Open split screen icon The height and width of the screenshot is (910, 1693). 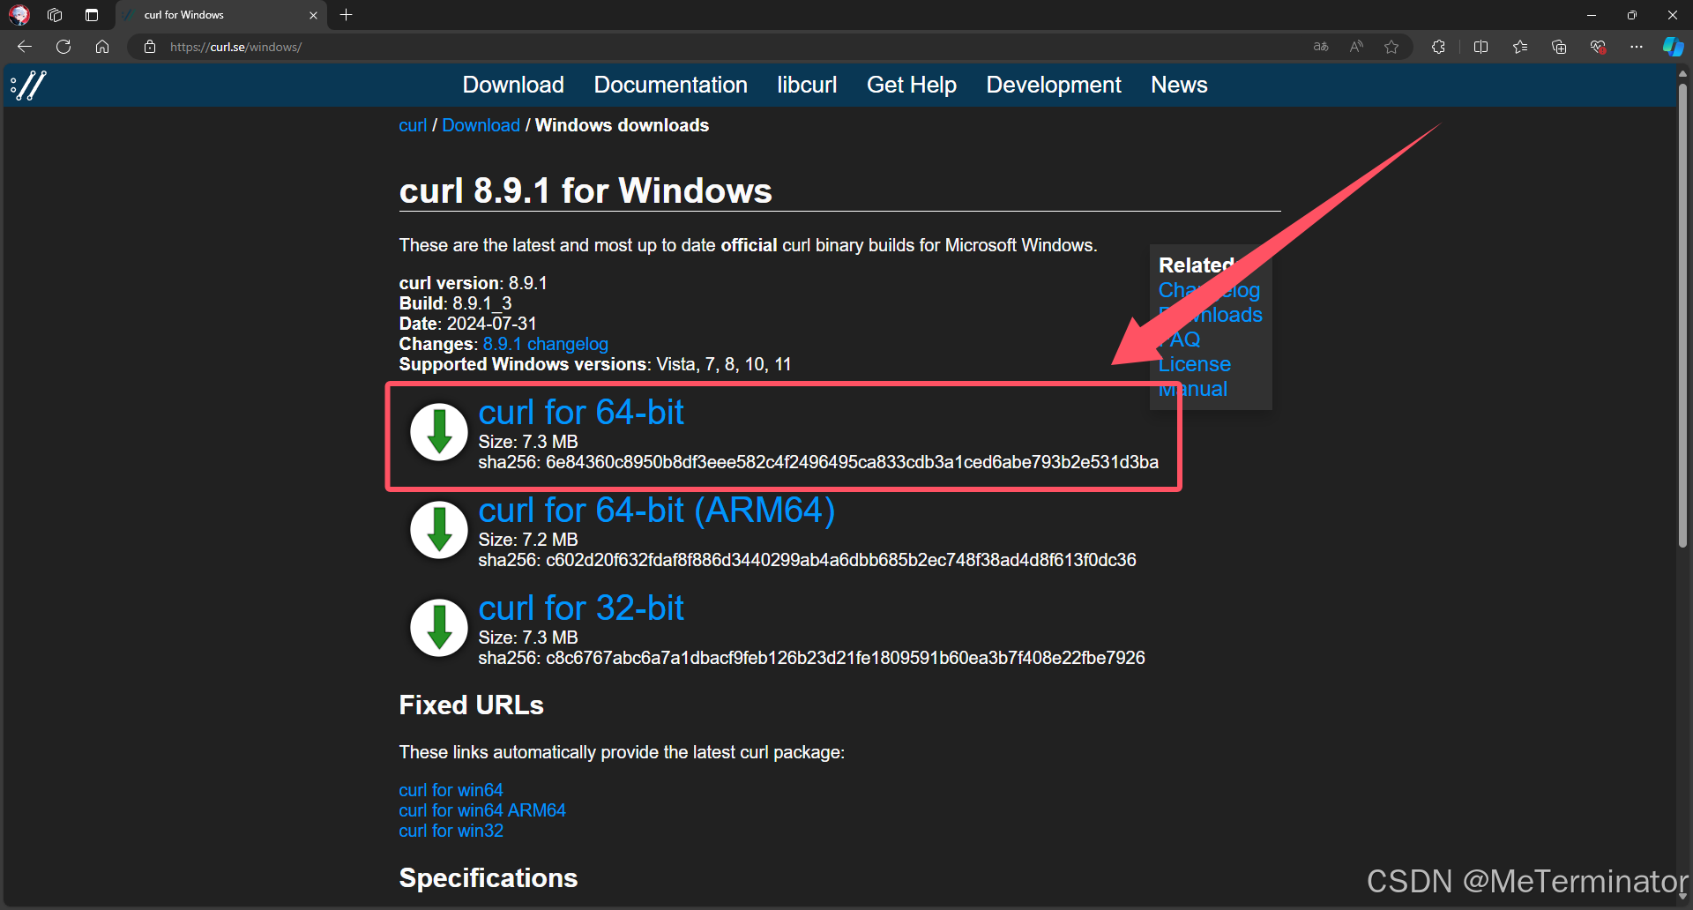click(x=1481, y=47)
